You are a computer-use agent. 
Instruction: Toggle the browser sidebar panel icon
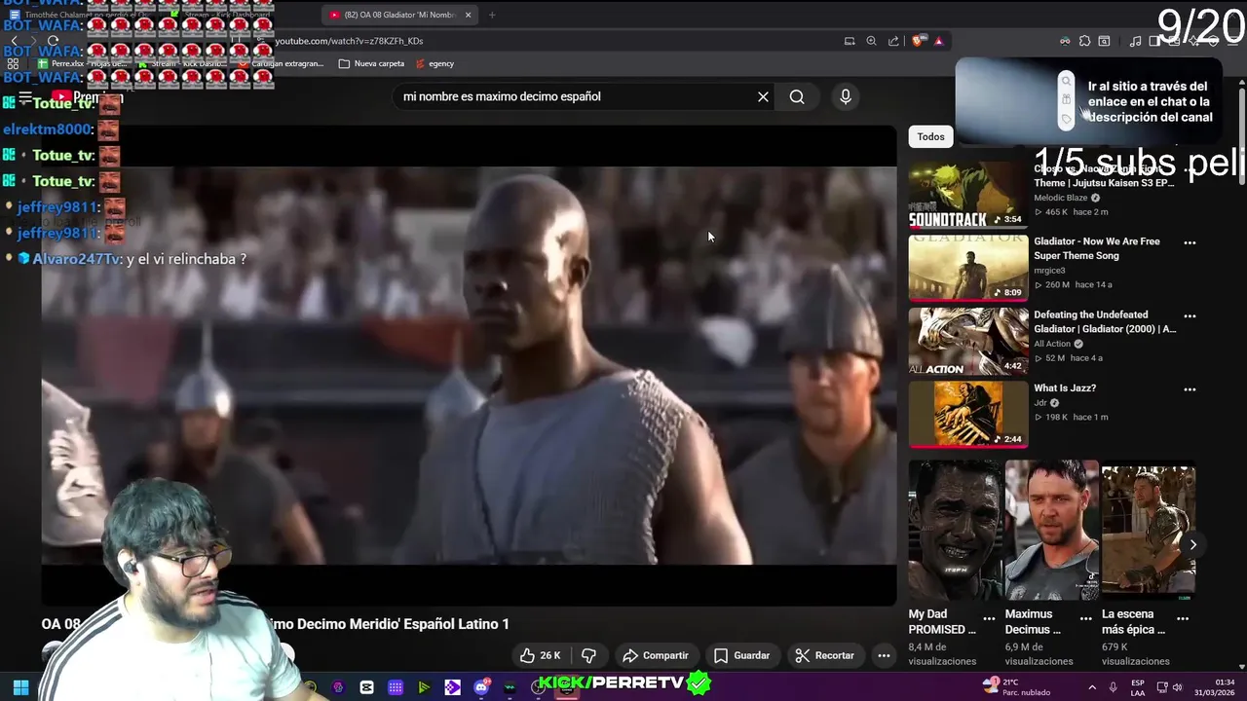click(1154, 41)
